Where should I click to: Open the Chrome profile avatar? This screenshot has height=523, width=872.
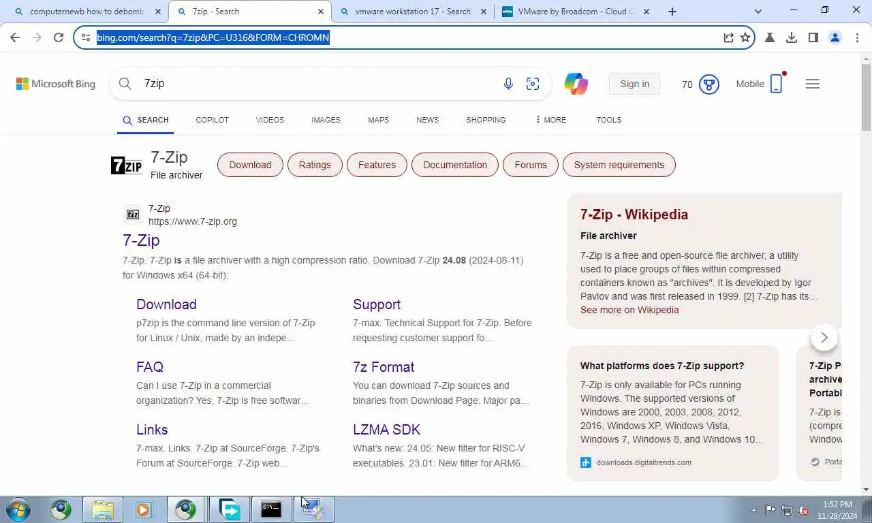835,37
